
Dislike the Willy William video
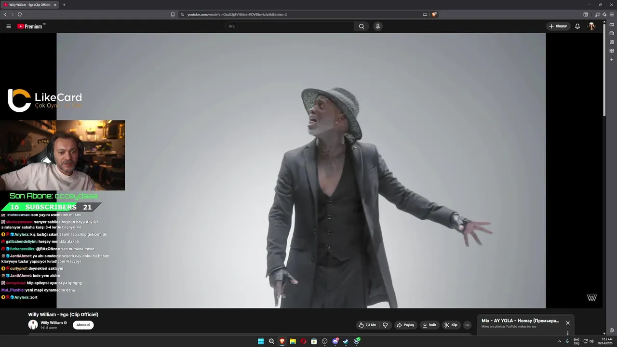pyautogui.click(x=385, y=325)
